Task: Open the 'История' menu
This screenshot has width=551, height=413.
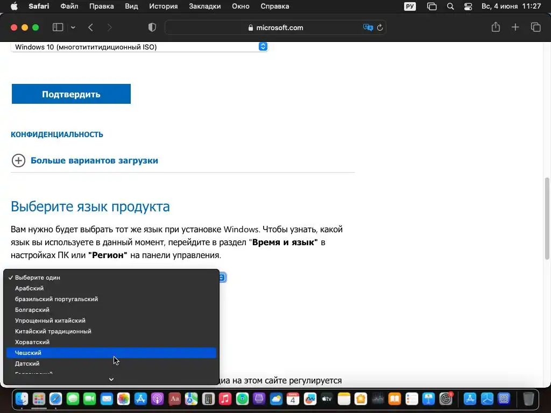Action: point(164,6)
